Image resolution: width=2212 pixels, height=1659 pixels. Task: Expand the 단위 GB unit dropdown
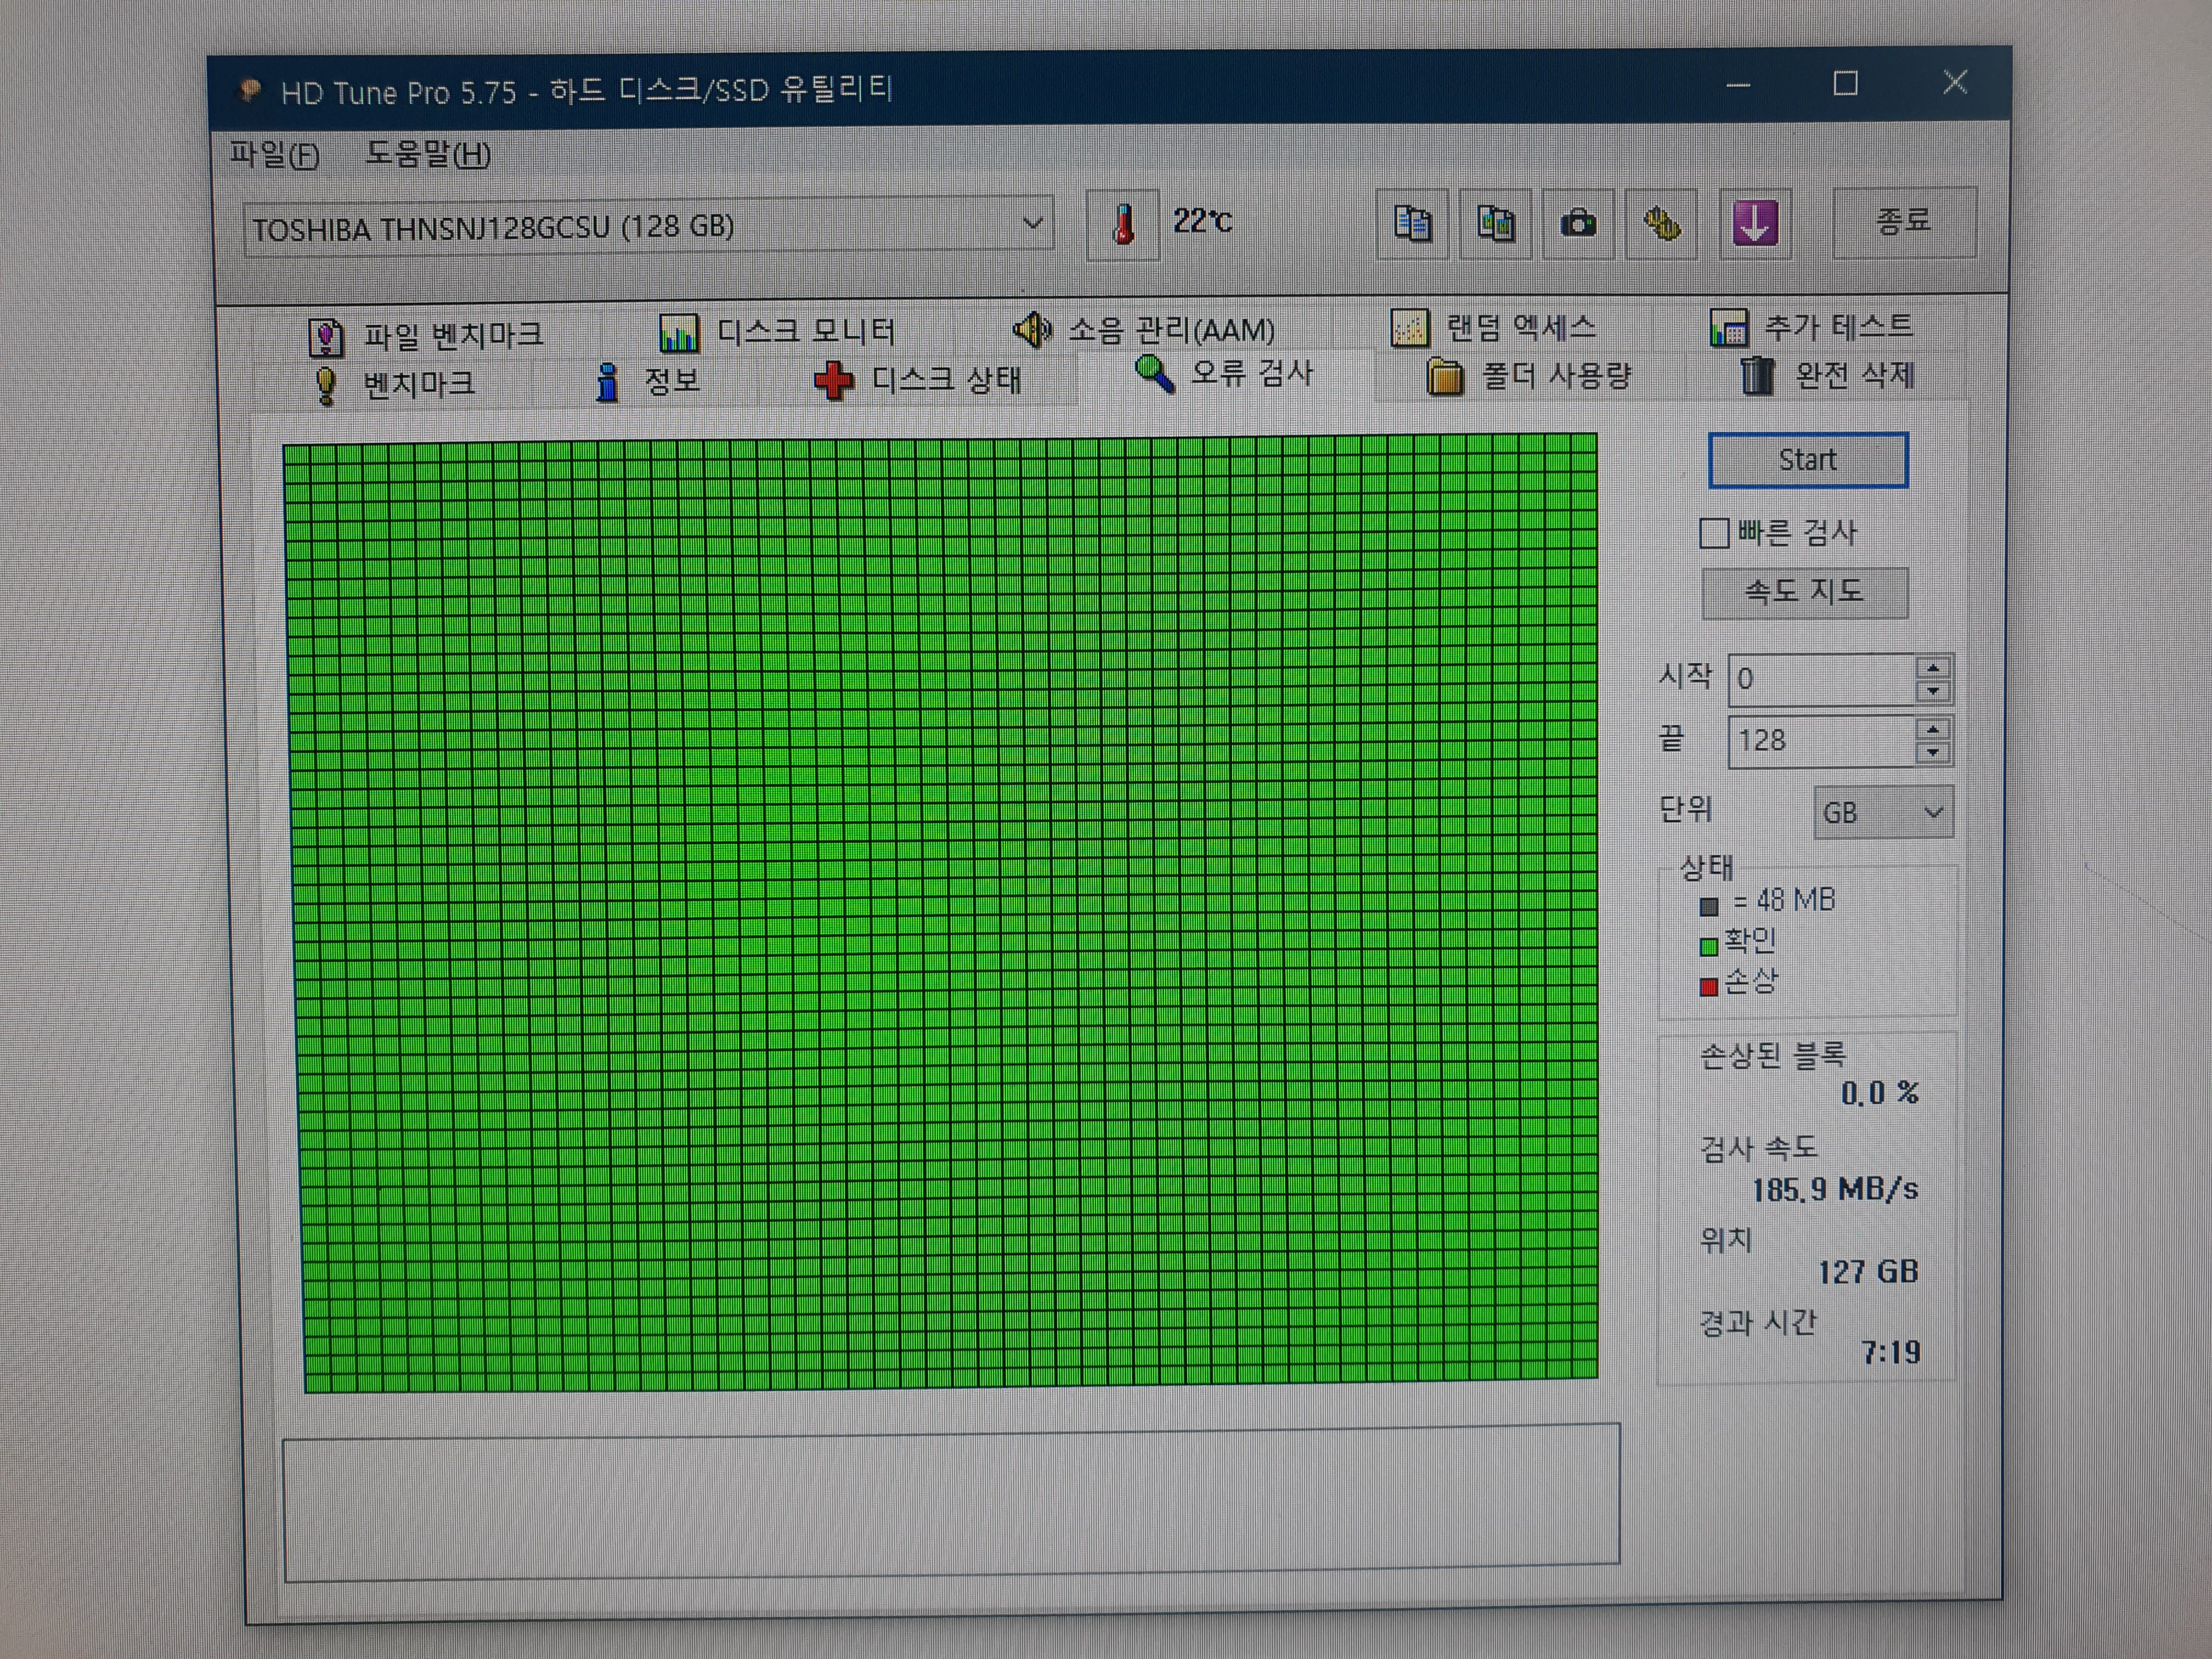coord(1883,813)
